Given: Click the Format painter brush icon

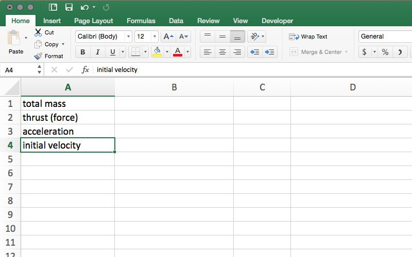Looking at the screenshot, I should click(38, 56).
